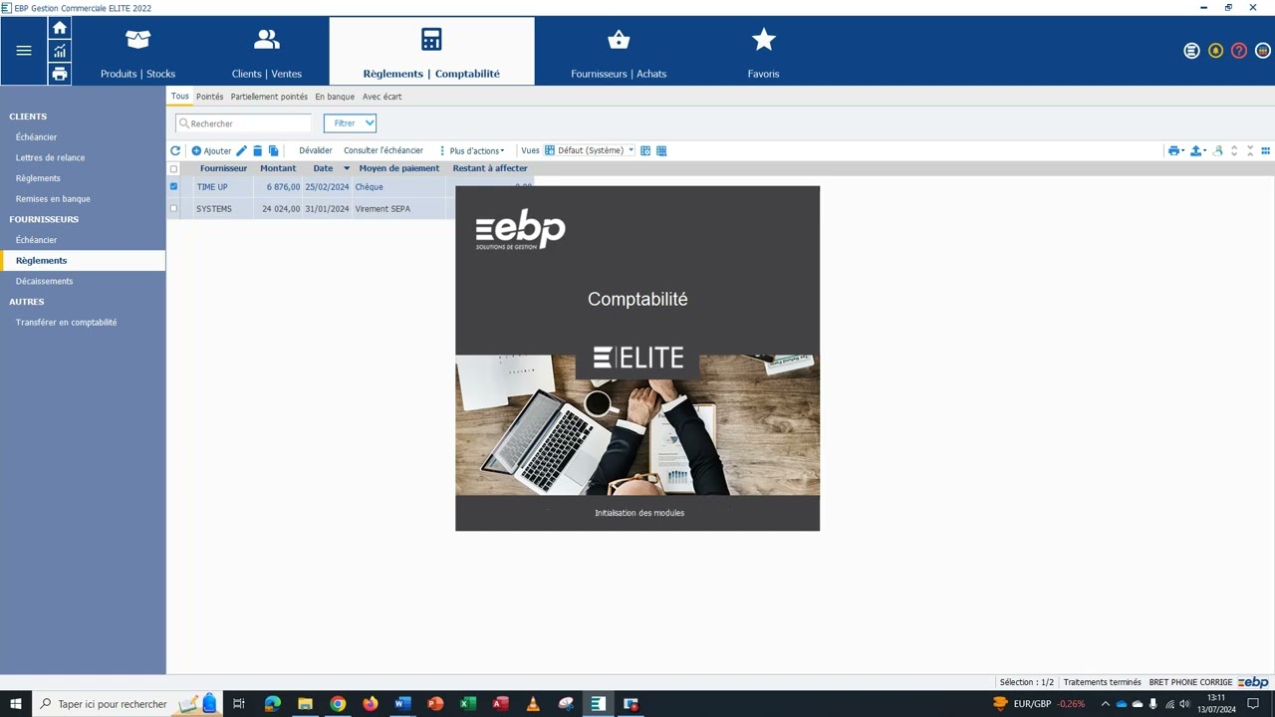Viewport: 1275px width, 717px height.
Task: Select the En banque filter tab
Action: 335,97
